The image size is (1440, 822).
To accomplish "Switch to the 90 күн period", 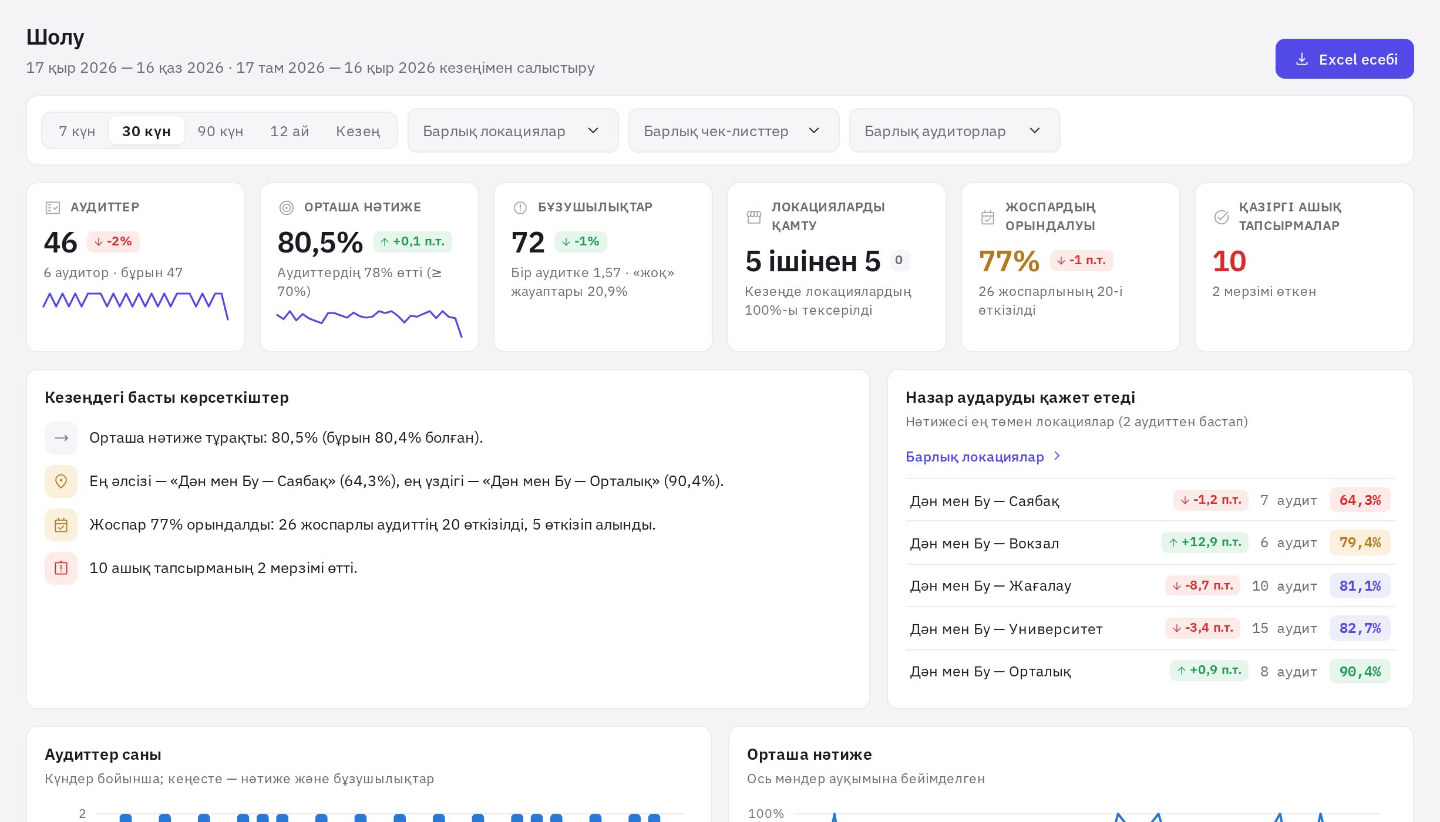I will coord(220,131).
